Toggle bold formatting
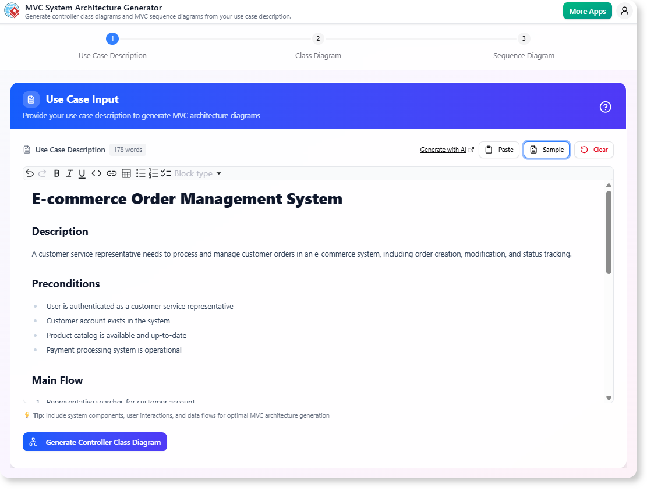 click(56, 173)
